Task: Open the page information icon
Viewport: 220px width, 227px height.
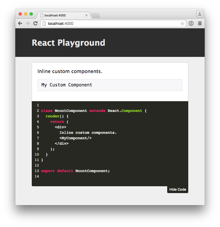Action: [191, 23]
